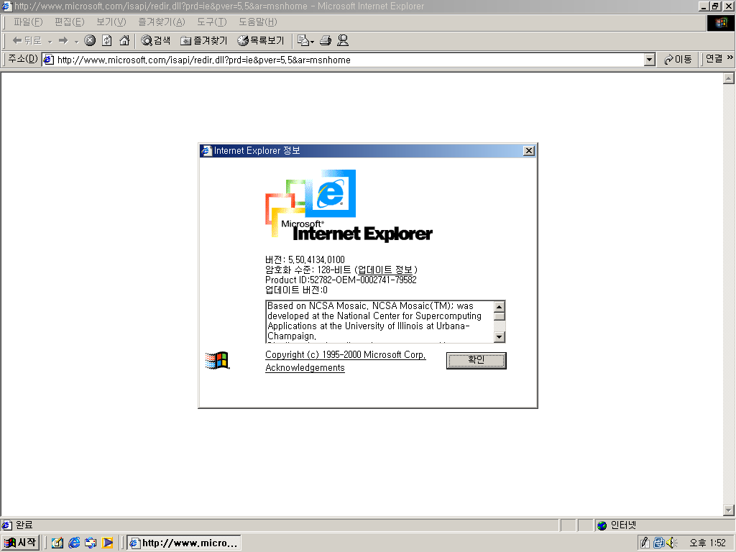Open the Acknowledgements link
The image size is (736, 552).
coord(305,367)
